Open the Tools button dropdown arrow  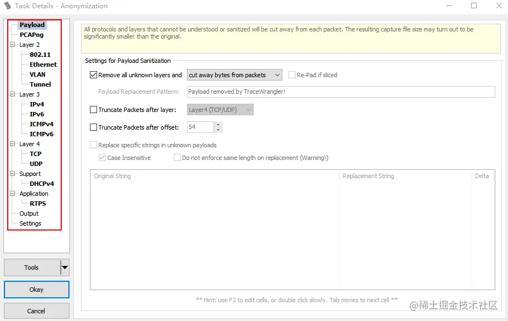(65, 267)
